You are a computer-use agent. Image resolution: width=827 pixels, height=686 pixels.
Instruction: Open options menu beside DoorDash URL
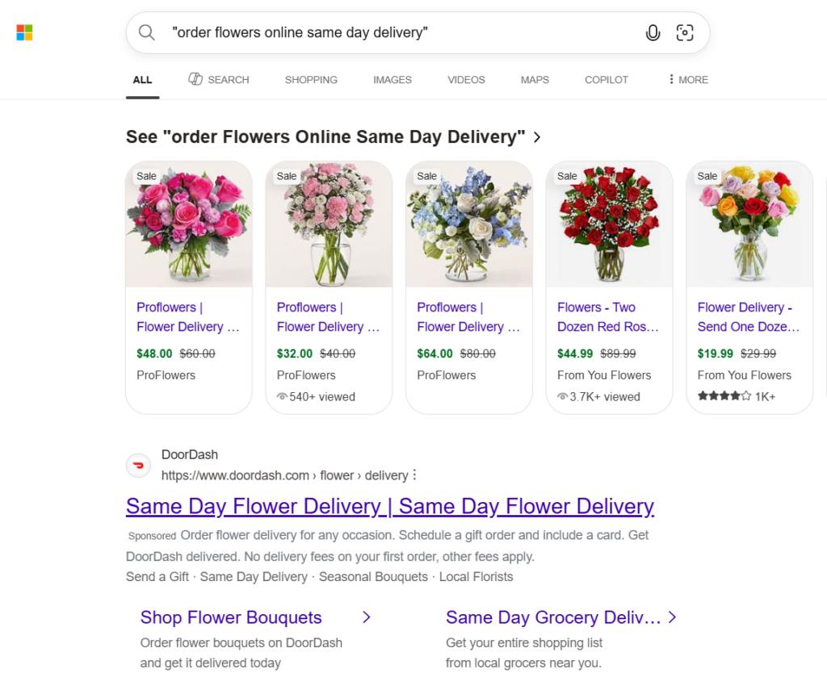click(414, 475)
